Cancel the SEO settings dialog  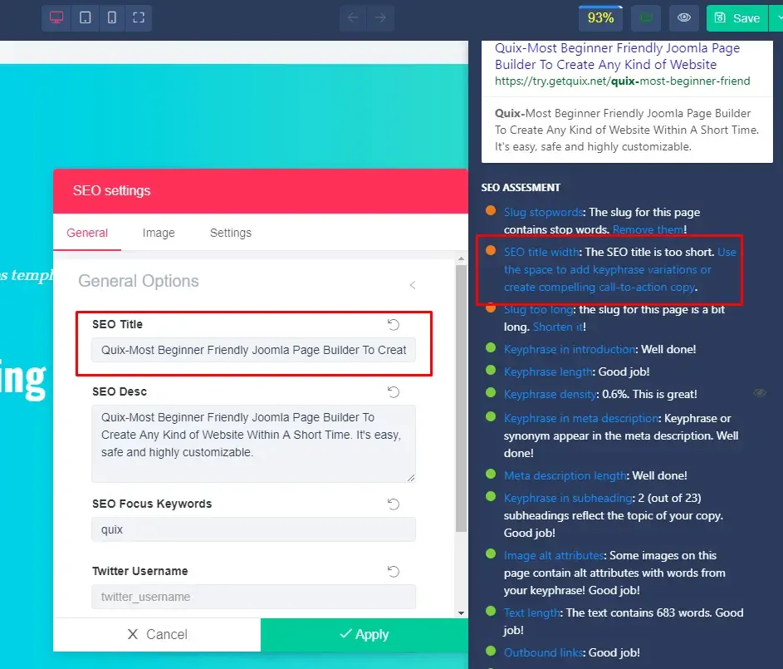coord(157,635)
